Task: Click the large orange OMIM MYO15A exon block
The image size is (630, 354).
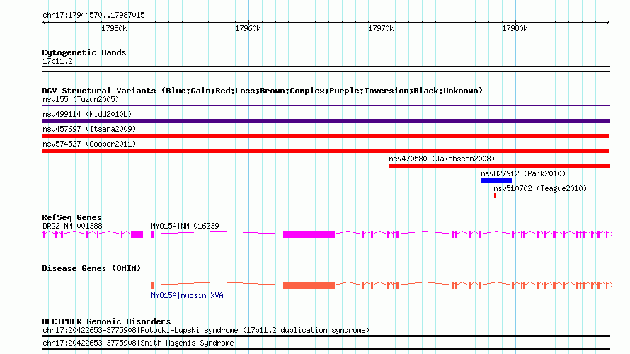Action: pyautogui.click(x=309, y=285)
